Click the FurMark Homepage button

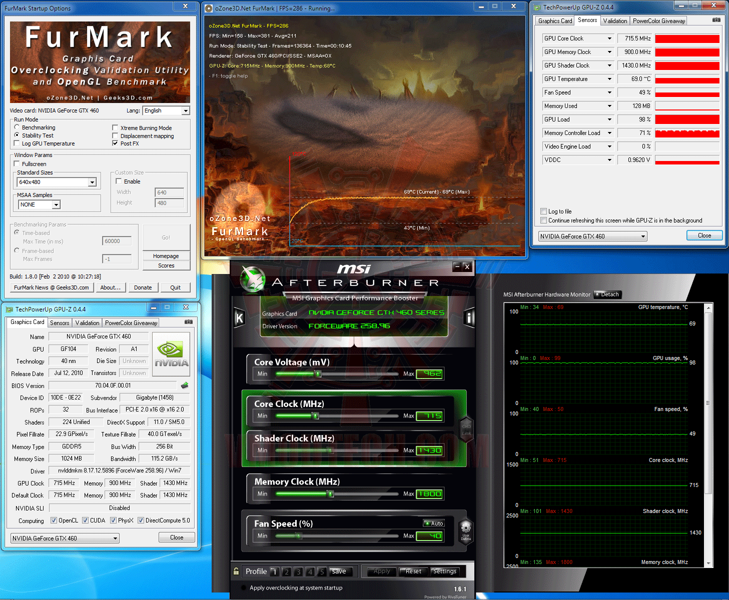pyautogui.click(x=166, y=256)
